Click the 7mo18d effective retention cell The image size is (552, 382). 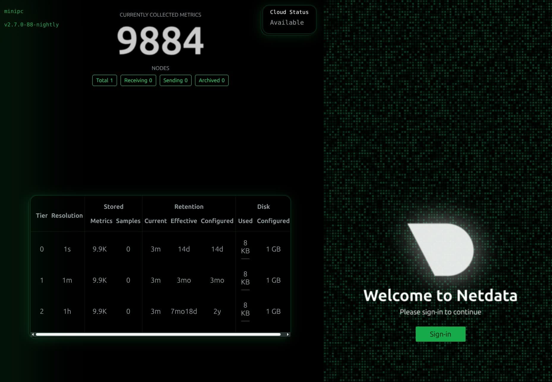184,311
